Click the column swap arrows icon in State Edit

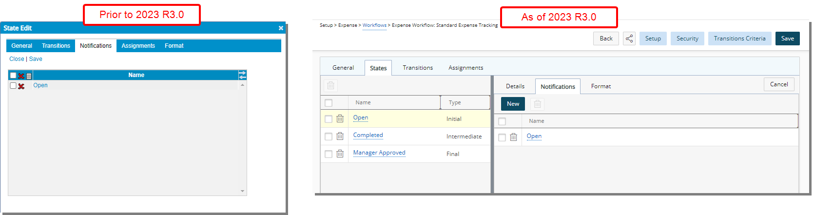coord(242,75)
